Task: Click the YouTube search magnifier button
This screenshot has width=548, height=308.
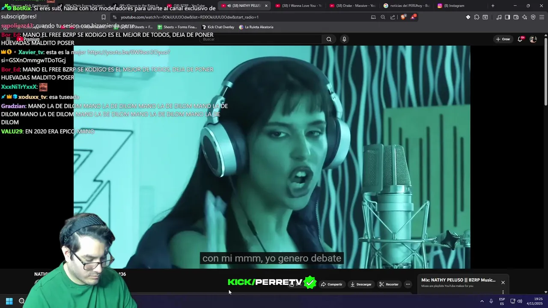Action: [x=329, y=39]
